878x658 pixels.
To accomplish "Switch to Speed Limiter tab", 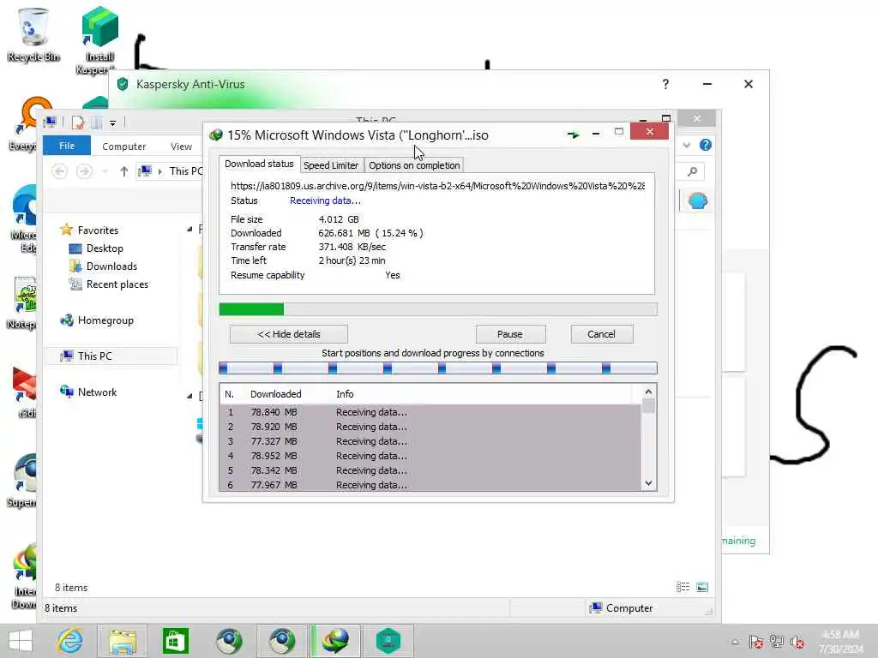I will coord(331,165).
